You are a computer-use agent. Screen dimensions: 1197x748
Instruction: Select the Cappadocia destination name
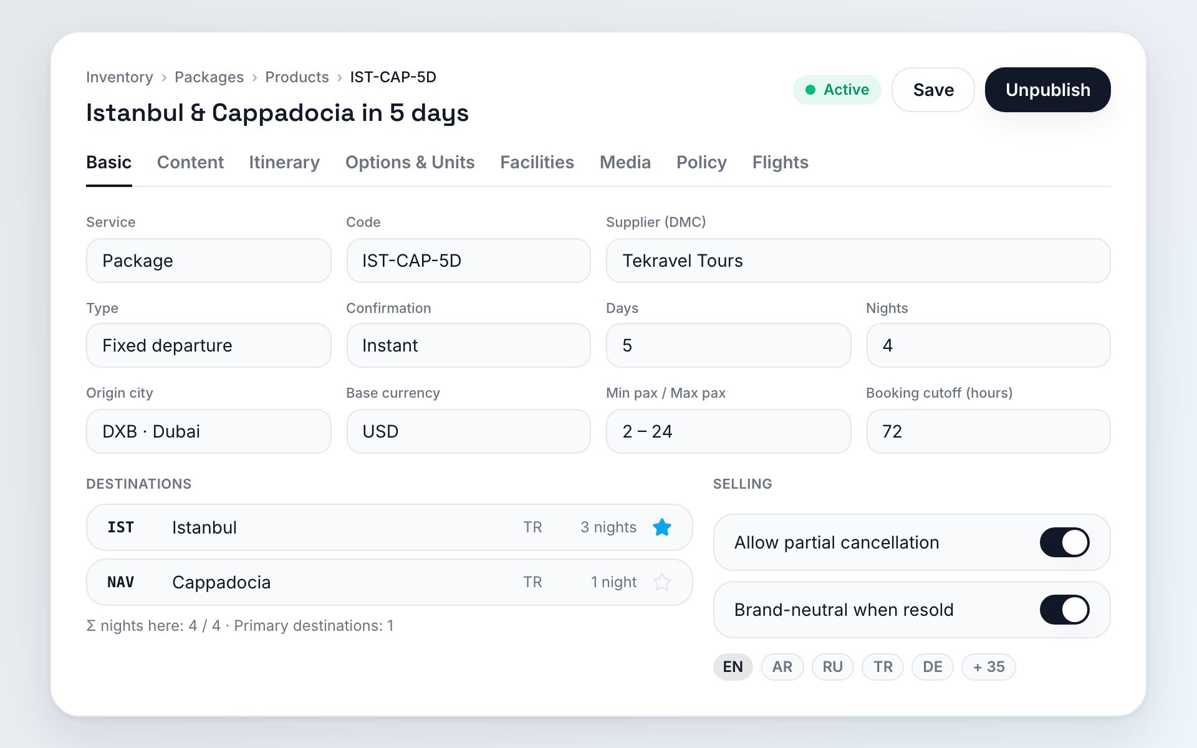click(x=221, y=582)
